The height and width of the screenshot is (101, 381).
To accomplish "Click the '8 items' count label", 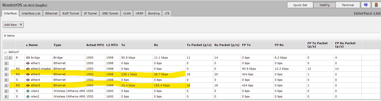I will pyautogui.click(x=9, y=36).
